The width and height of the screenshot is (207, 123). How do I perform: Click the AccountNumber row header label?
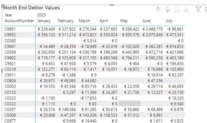pyautogui.click(x=19, y=21)
